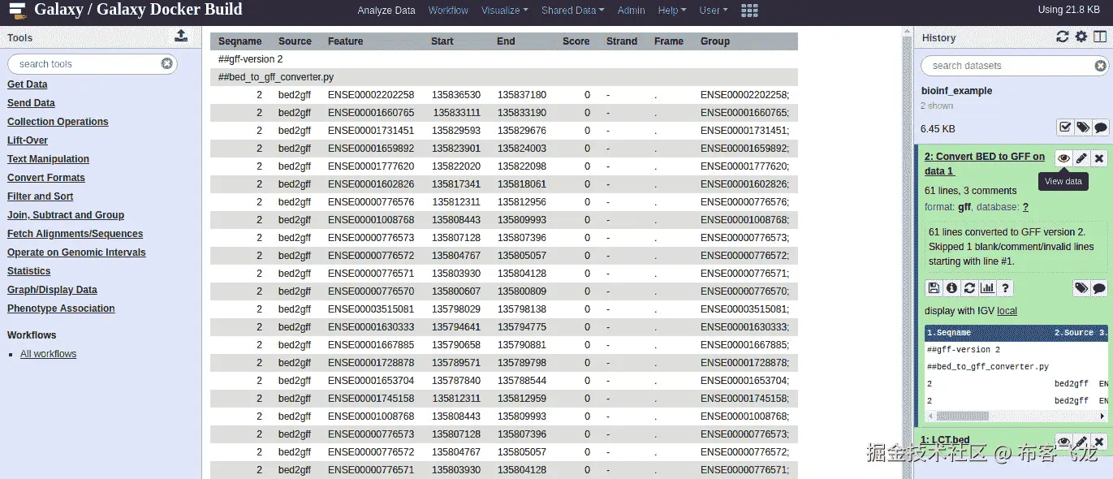Download dataset 2 with save icon

pyautogui.click(x=934, y=287)
